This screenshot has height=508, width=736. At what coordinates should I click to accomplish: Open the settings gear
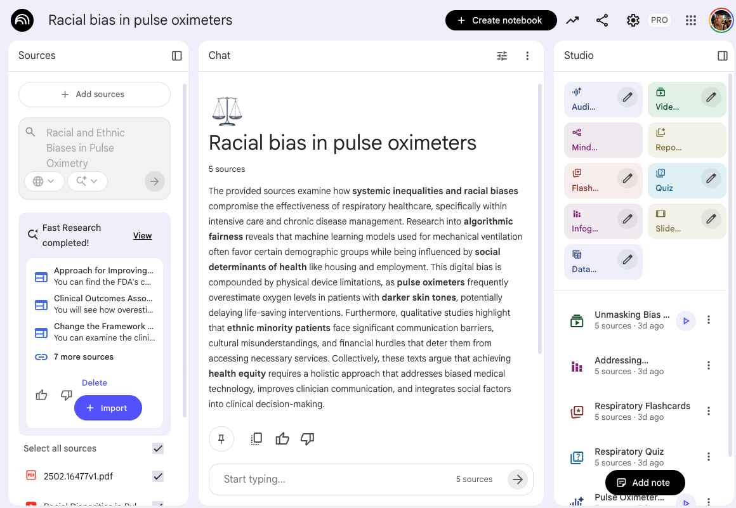[x=633, y=20]
